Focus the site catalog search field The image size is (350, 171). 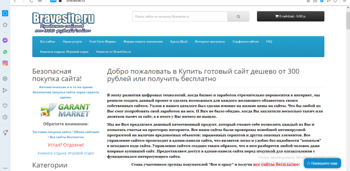pos(180,16)
